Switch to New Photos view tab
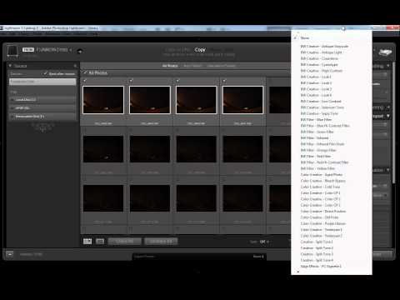400x300 pixels. click(192, 66)
